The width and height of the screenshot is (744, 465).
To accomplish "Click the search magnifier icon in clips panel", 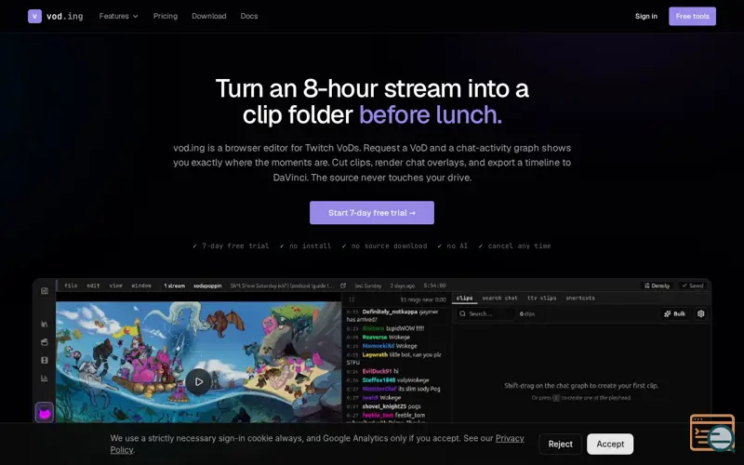I will coord(462,313).
